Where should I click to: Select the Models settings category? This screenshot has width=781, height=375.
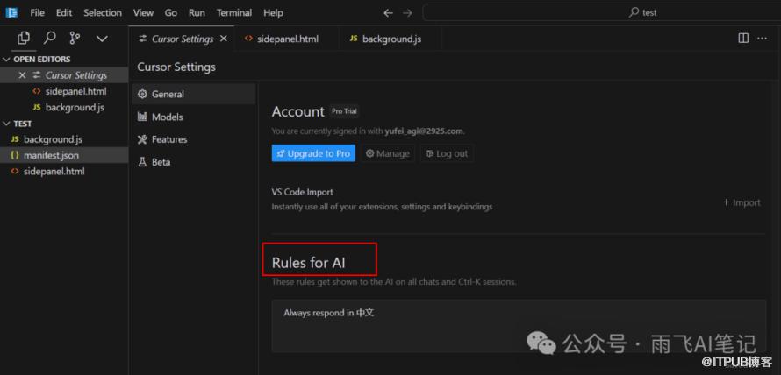pos(194,117)
